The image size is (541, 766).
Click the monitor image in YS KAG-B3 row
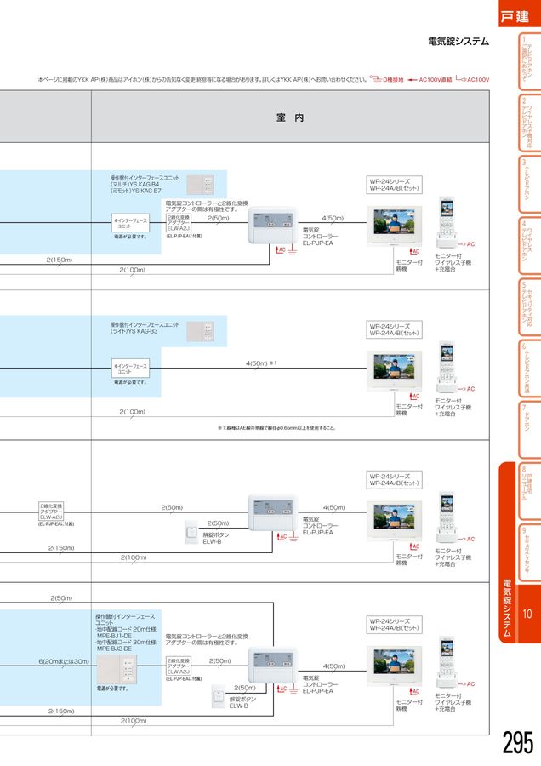tap(395, 370)
